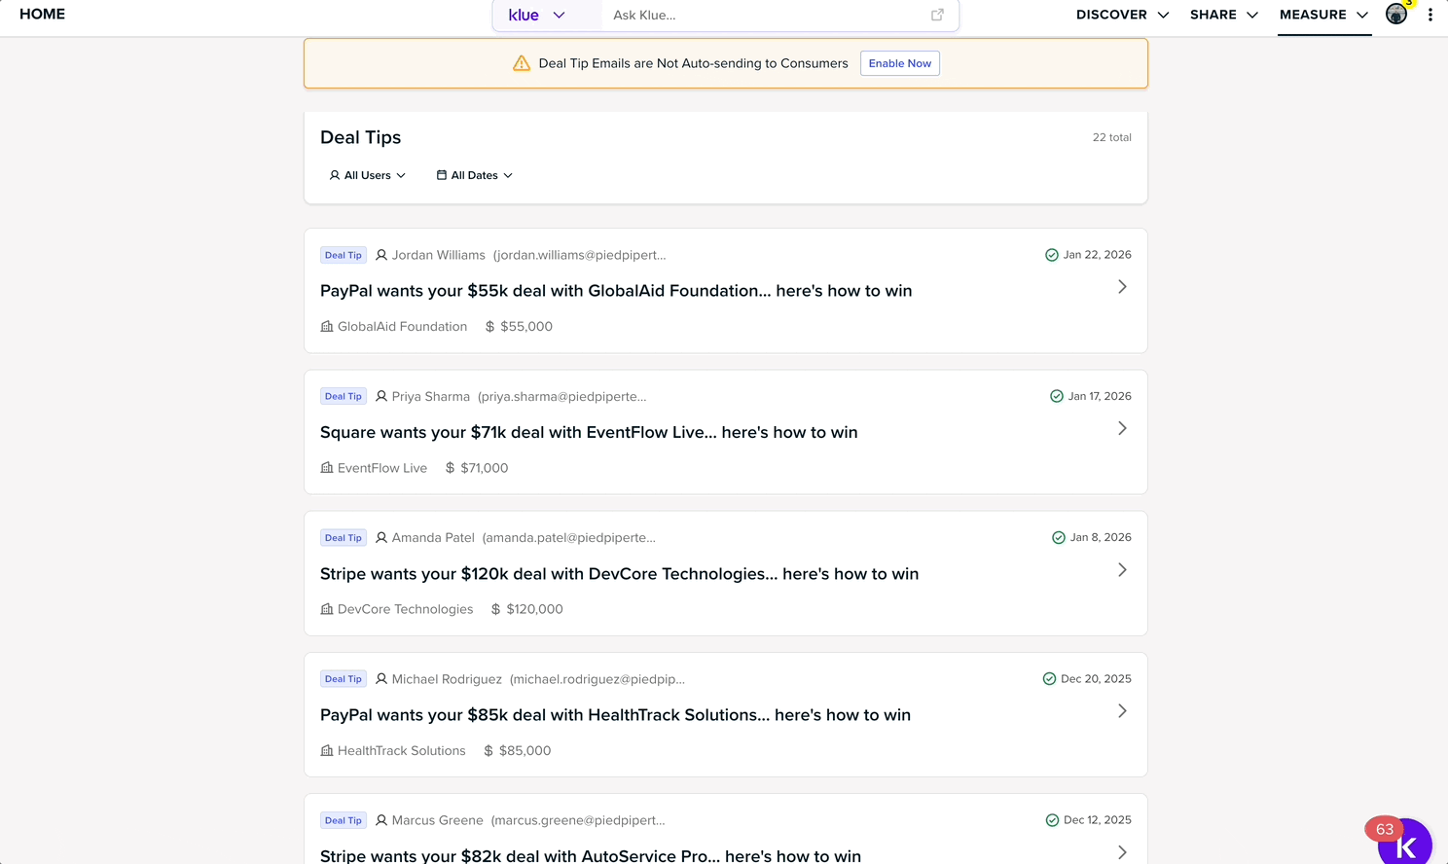Click the Deal Tip tag on Jordan Williams card
The width and height of the screenshot is (1448, 864).
tap(344, 255)
